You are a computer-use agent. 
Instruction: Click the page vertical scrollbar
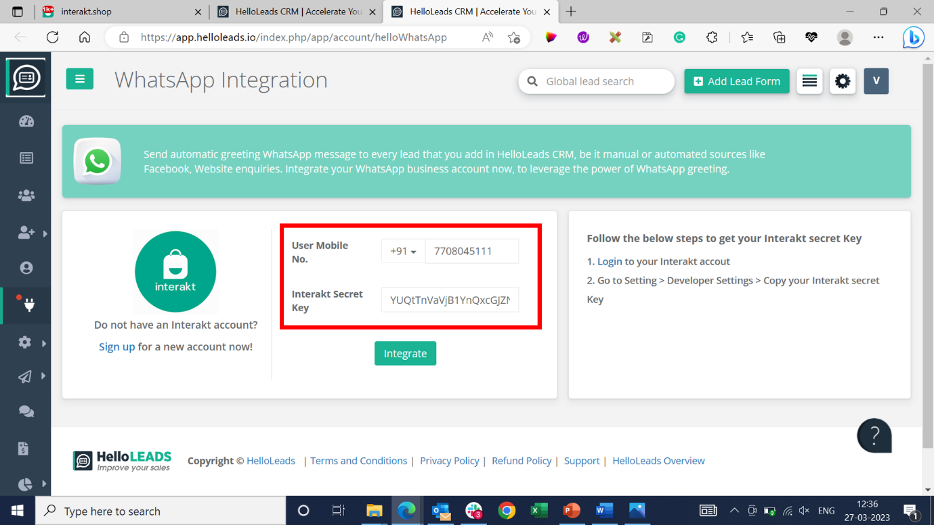pos(927,256)
